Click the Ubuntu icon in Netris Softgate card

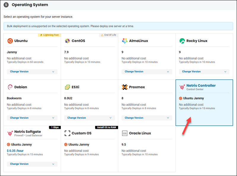point(9,145)
